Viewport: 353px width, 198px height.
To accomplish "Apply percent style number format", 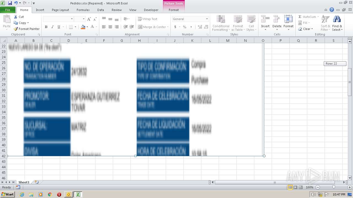I will 184,27.
